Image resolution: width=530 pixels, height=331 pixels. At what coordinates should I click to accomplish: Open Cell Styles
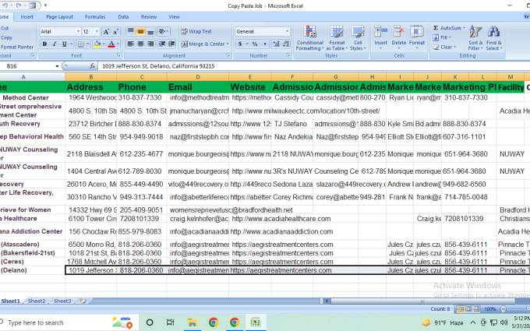point(358,38)
